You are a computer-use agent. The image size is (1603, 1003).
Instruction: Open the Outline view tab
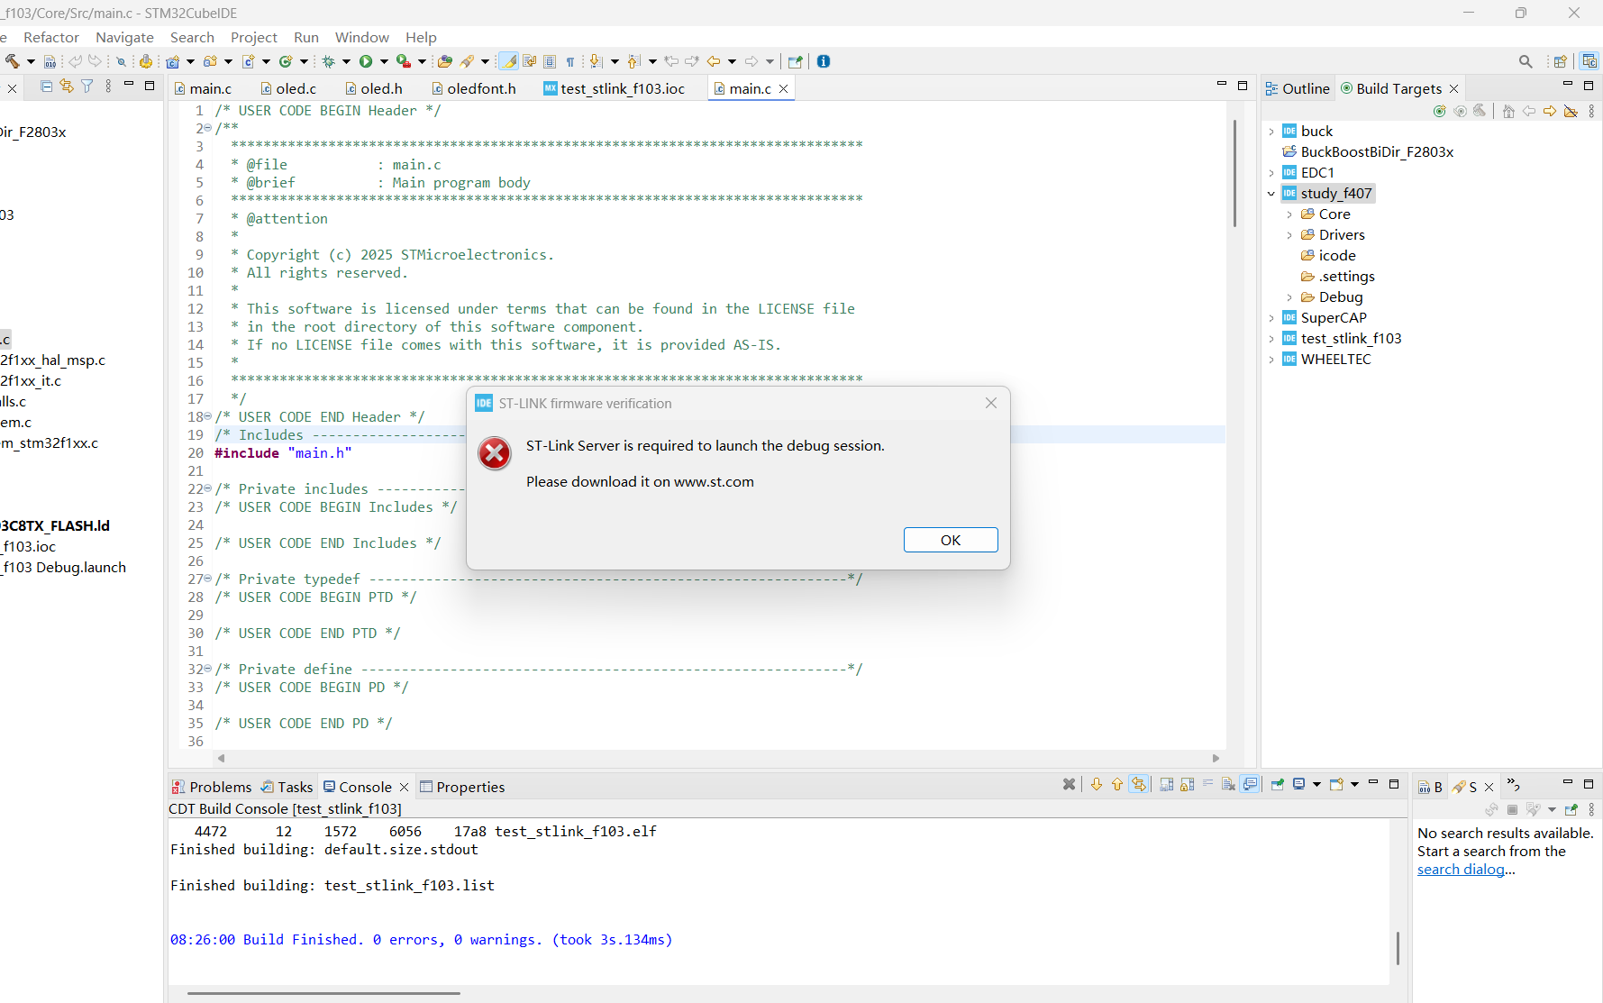[x=1298, y=88]
